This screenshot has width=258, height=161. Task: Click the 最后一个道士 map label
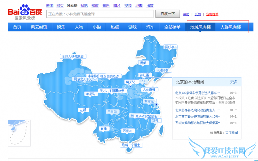click(131, 145)
